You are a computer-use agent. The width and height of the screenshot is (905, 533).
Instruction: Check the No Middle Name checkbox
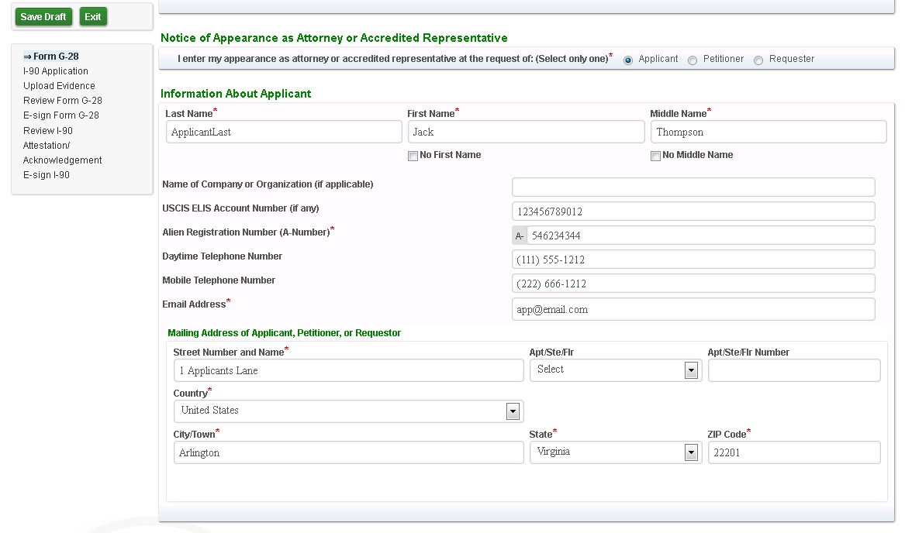coord(656,156)
